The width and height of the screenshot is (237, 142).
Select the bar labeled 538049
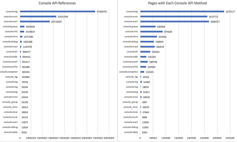click(147, 42)
